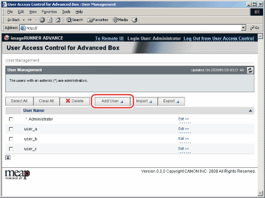
Task: Check the user_a checkbox
Action: (x=11, y=129)
